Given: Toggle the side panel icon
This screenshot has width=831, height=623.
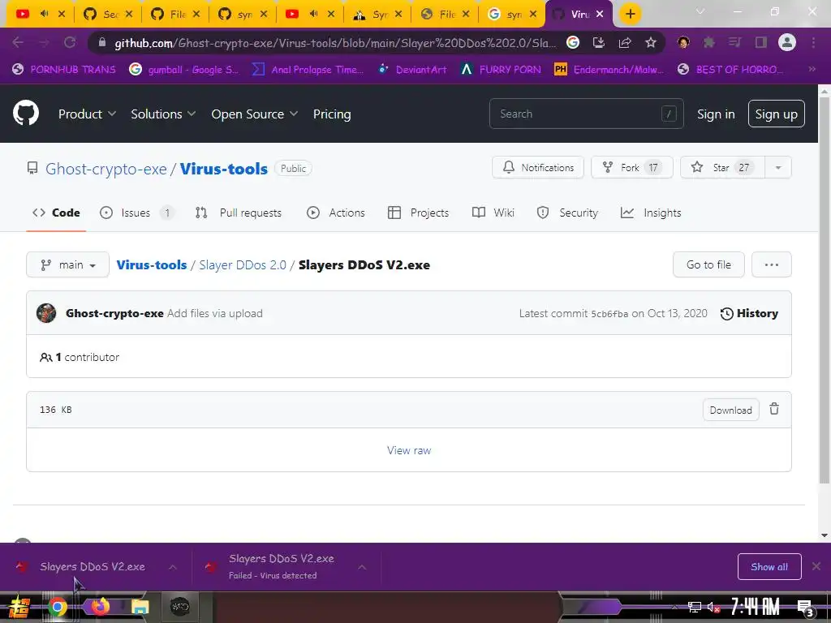Looking at the screenshot, I should coord(761,42).
